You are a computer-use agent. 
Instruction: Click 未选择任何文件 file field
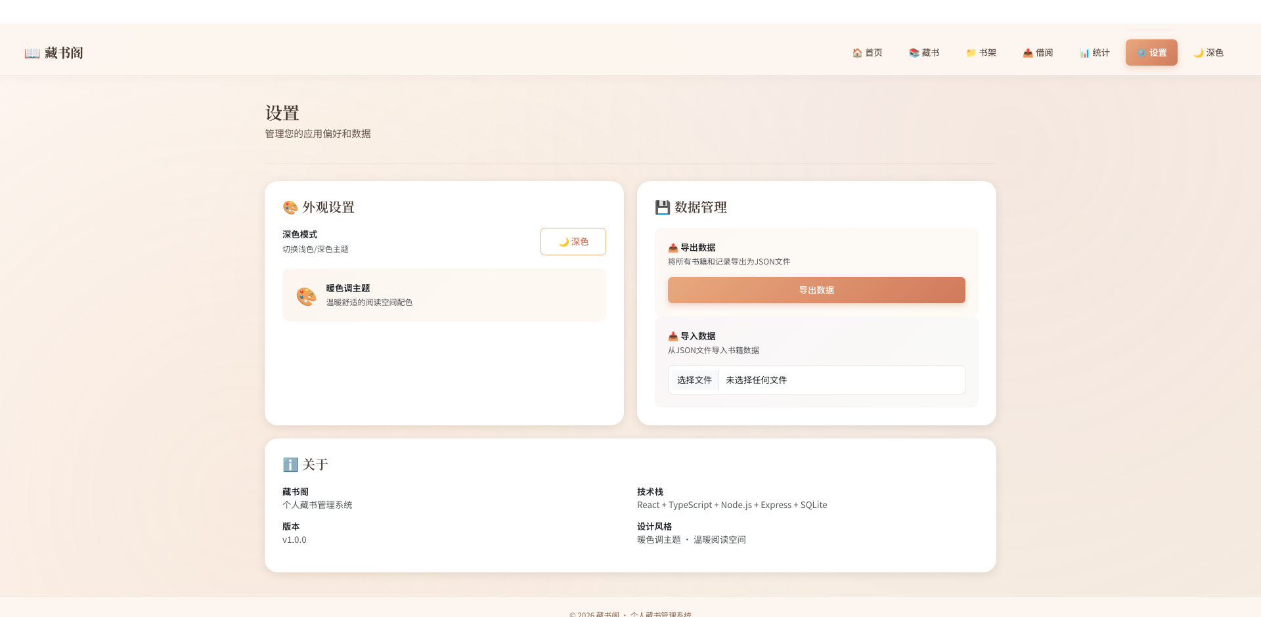coord(755,379)
